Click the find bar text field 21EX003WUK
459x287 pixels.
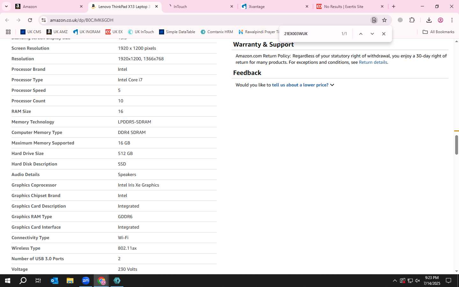[309, 34]
